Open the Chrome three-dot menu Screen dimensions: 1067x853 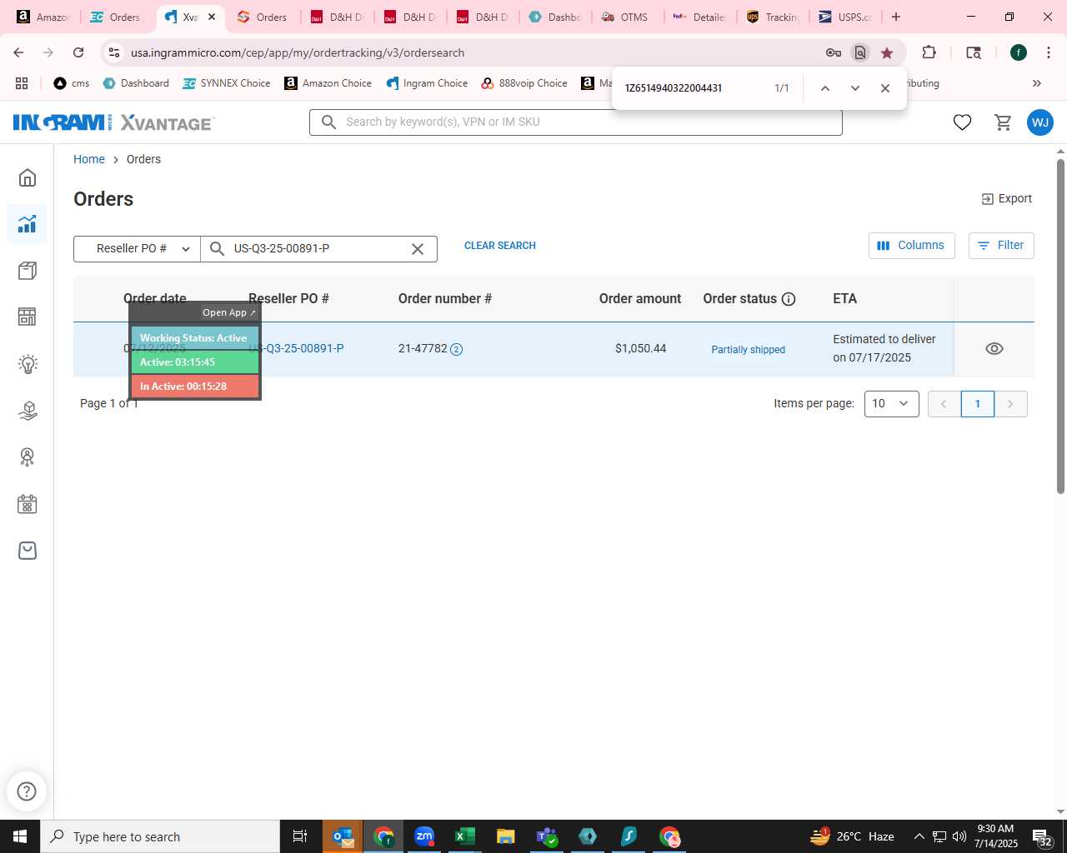pos(1048,52)
